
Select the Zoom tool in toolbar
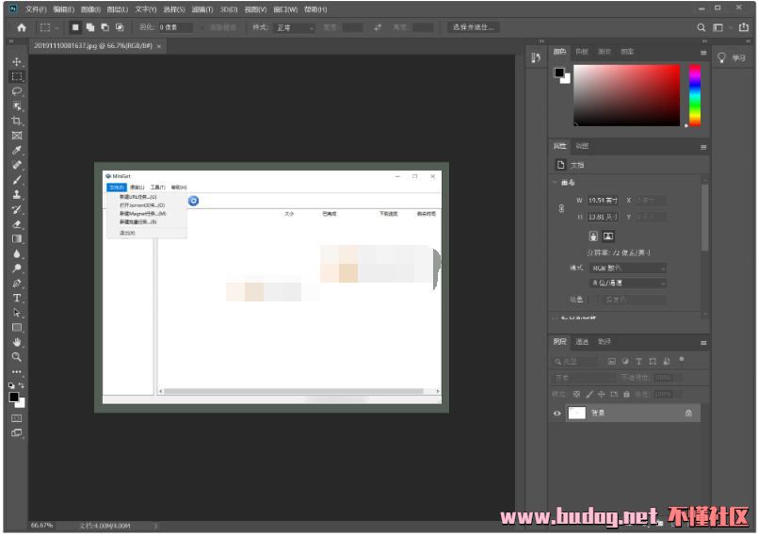tap(16, 357)
